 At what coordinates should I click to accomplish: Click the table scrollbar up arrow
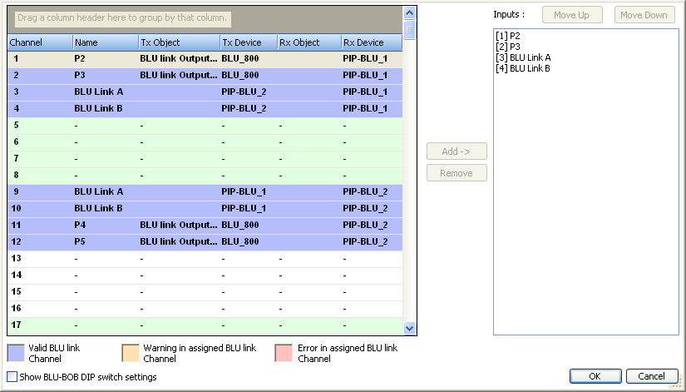pyautogui.click(x=409, y=13)
